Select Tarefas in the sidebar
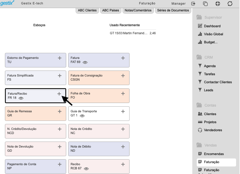This screenshot has width=240, height=174. coord(210,74)
